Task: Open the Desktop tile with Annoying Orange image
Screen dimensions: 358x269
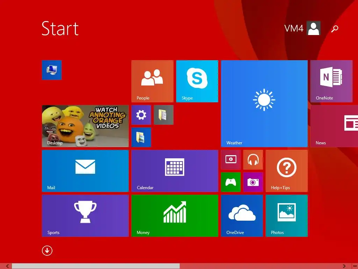Action: pyautogui.click(x=85, y=126)
